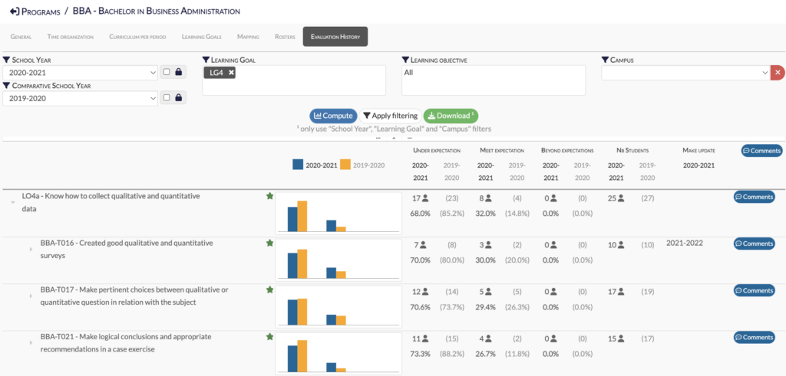Tick the checkbox beside Comparative School Year
Screen dimensions: 786x376
[167, 98]
